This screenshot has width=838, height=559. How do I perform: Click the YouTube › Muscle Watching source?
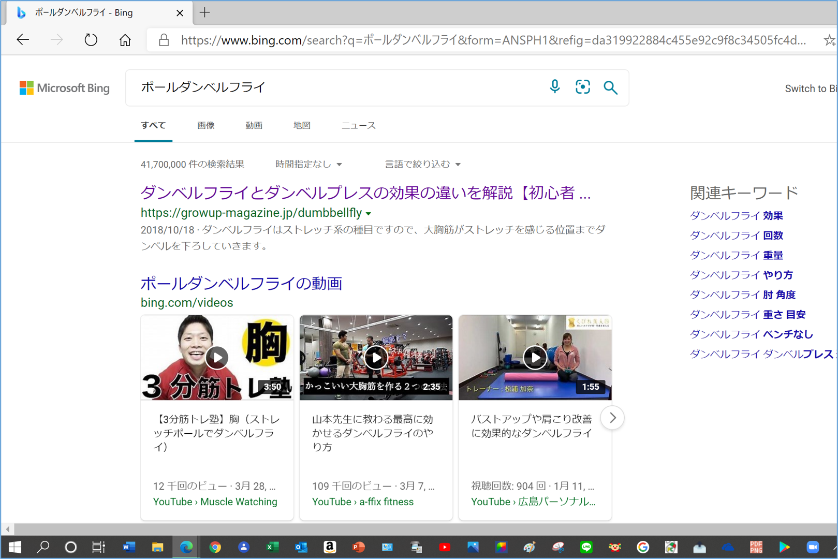pos(215,502)
